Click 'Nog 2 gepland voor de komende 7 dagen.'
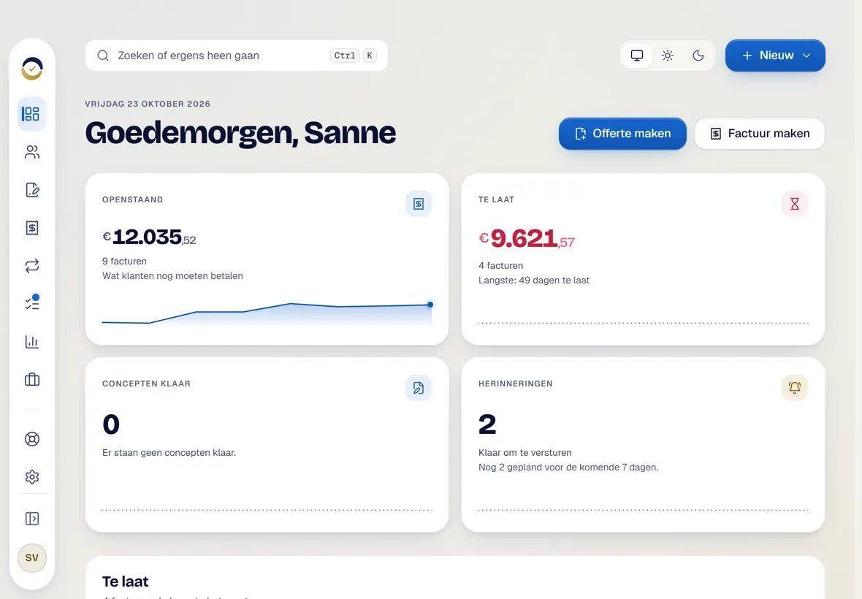The width and height of the screenshot is (862, 599). click(x=568, y=468)
